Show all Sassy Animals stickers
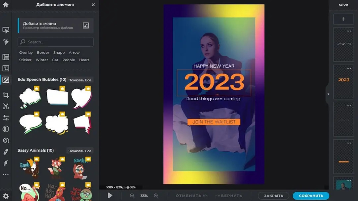 [x=80, y=151]
